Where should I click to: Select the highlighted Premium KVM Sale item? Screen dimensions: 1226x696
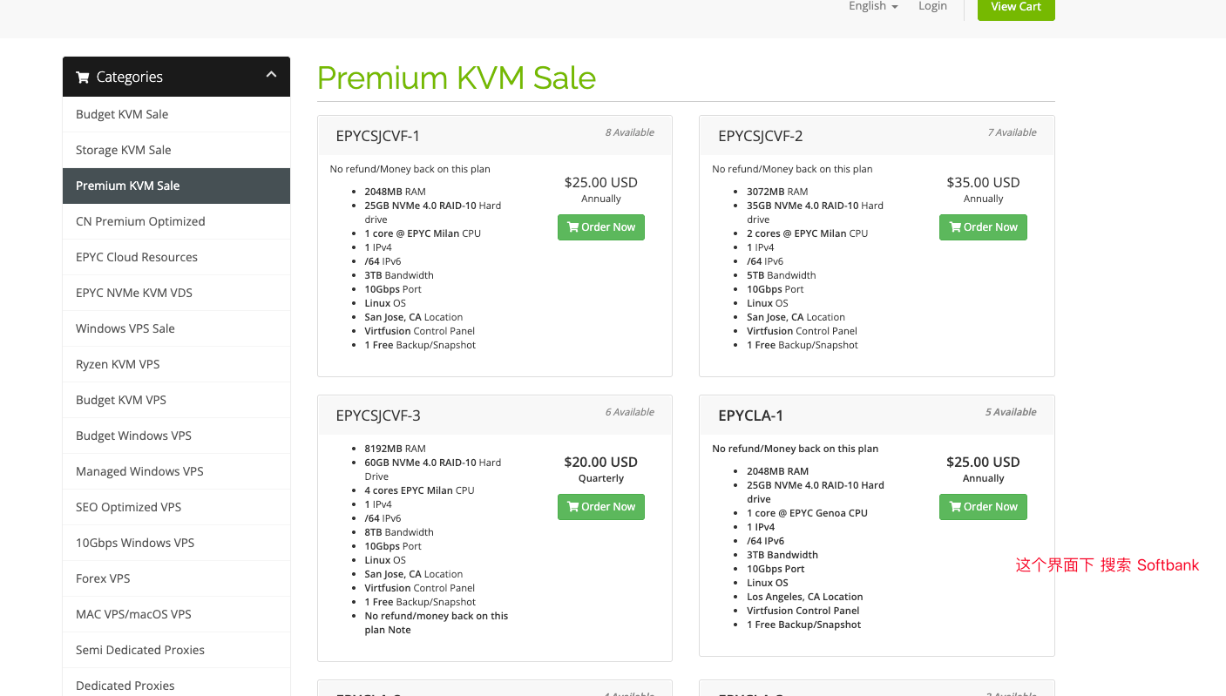click(x=176, y=186)
